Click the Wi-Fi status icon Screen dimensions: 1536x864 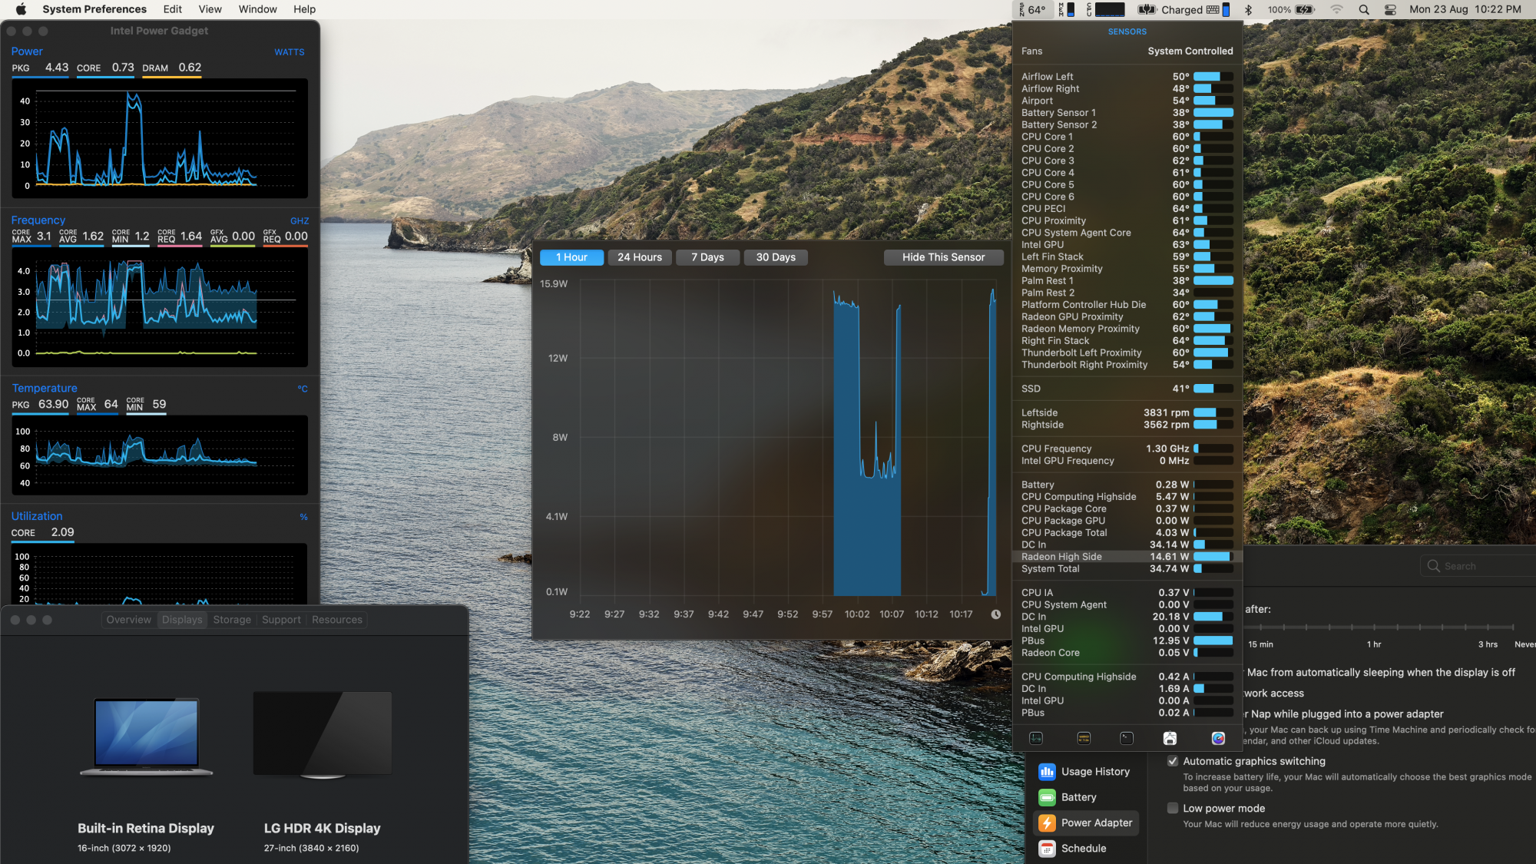[x=1337, y=9]
